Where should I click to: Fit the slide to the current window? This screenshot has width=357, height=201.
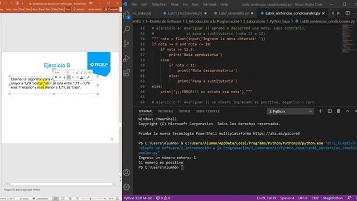117,199
